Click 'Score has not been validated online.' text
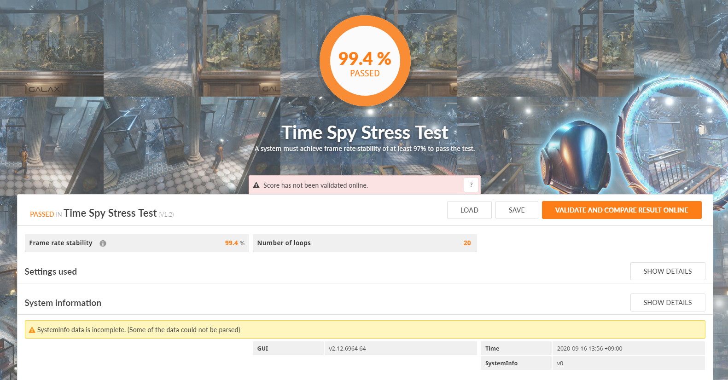728x380 pixels. click(315, 185)
